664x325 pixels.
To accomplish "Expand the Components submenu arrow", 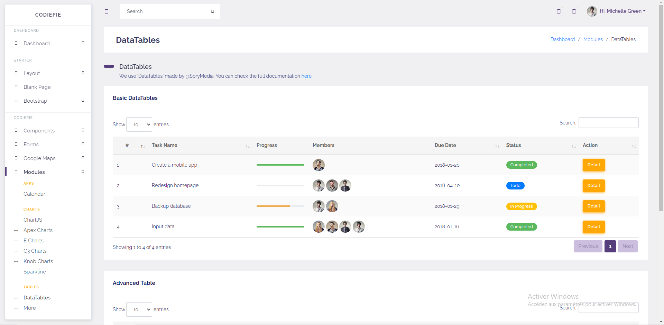I will [83, 130].
